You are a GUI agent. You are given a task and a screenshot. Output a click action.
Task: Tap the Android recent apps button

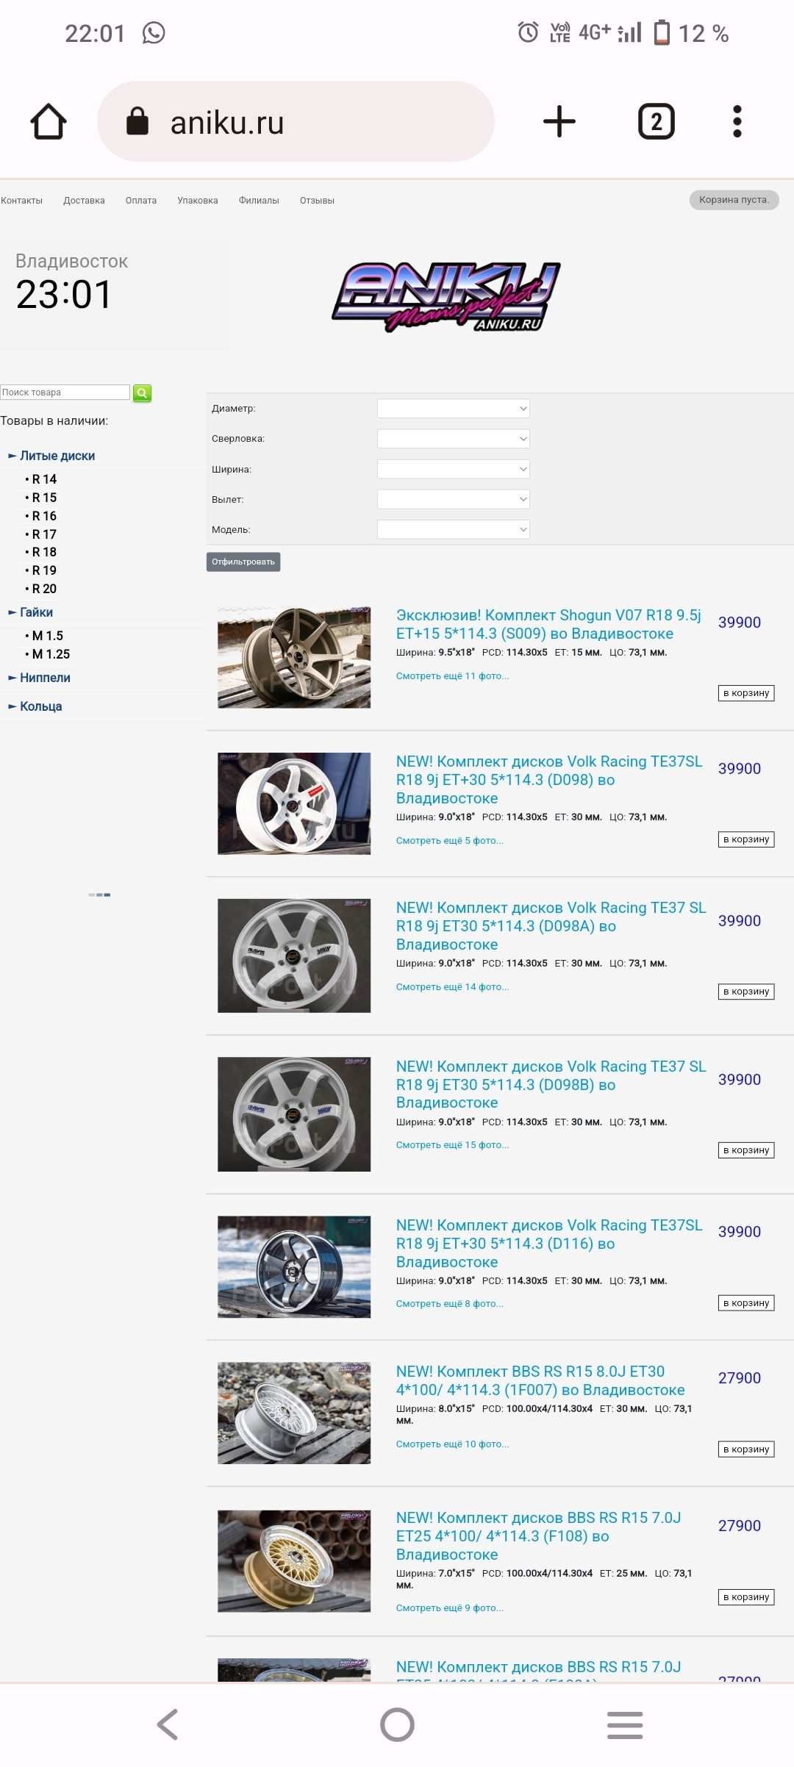[625, 1724]
